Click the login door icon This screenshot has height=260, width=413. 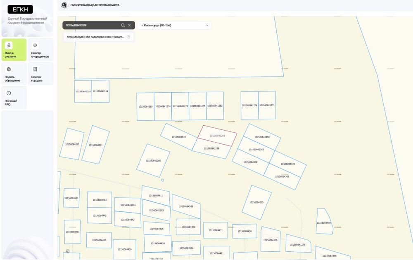[x=9, y=45]
